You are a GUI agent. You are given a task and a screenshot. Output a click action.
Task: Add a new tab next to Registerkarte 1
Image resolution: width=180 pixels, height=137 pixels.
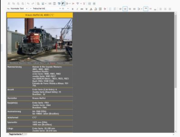pos(26,134)
